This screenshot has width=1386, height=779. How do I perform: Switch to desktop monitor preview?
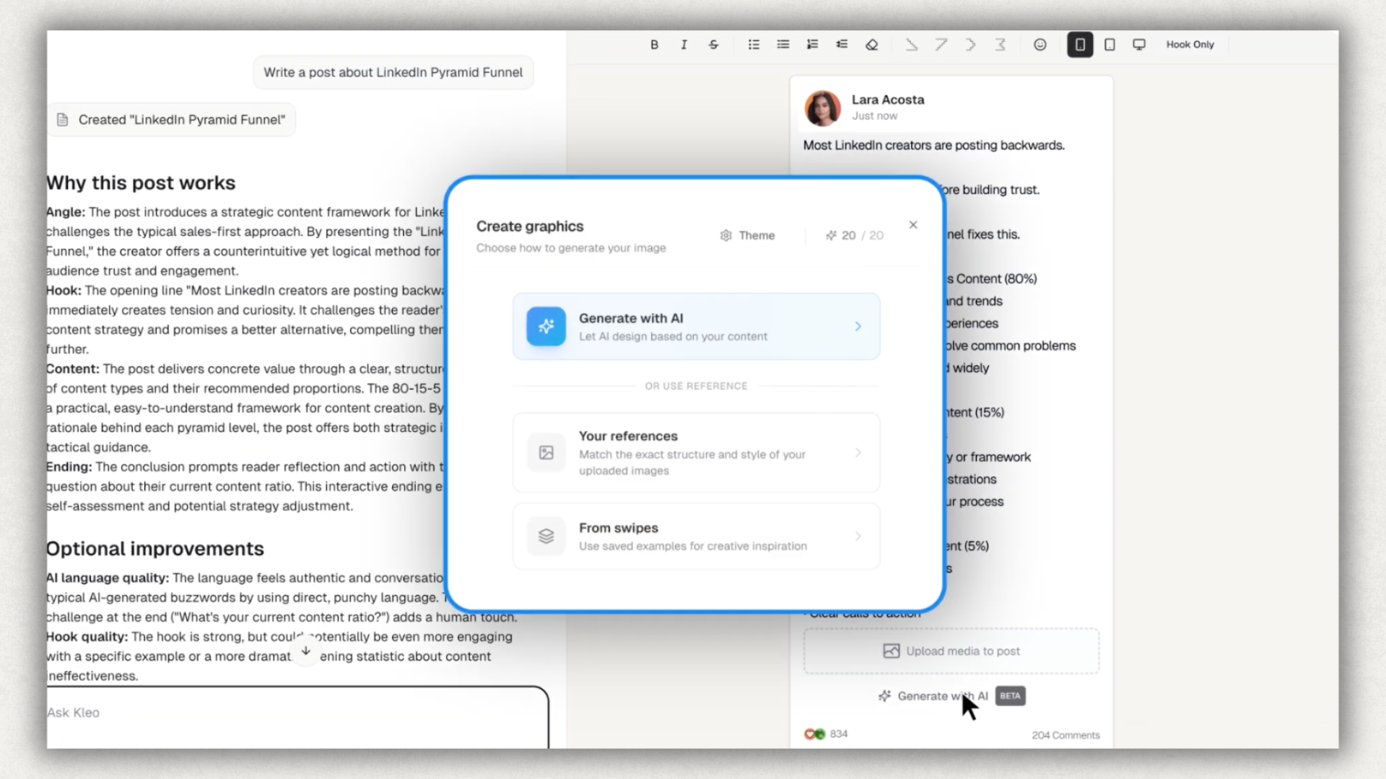1139,45
